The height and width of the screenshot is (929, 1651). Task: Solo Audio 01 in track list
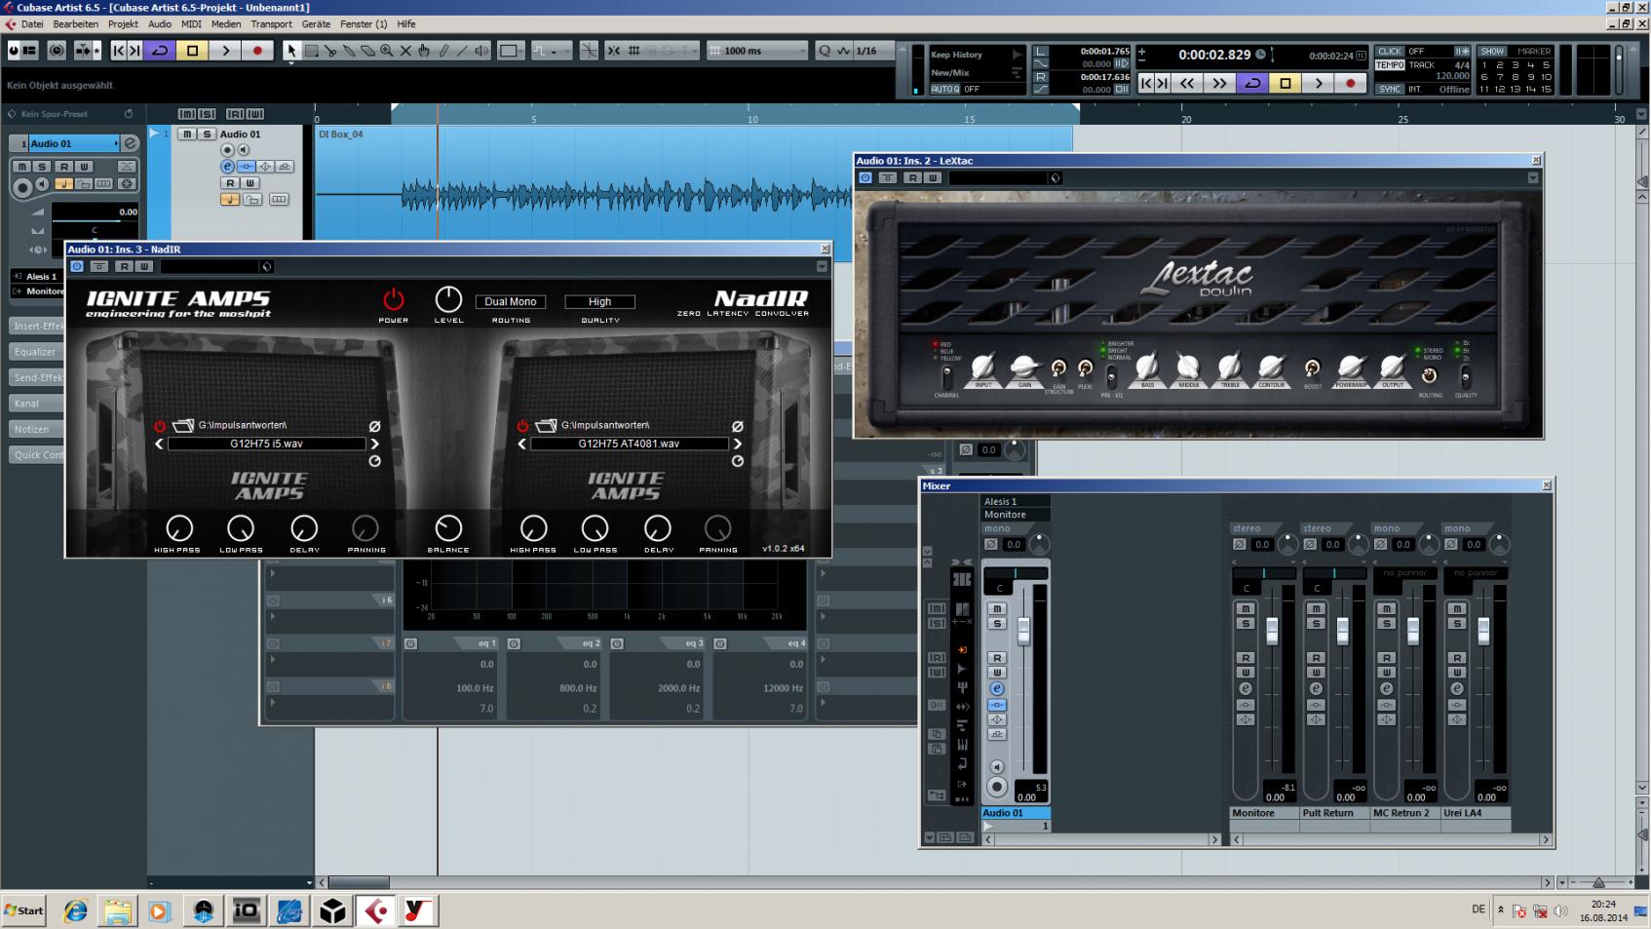coord(206,135)
